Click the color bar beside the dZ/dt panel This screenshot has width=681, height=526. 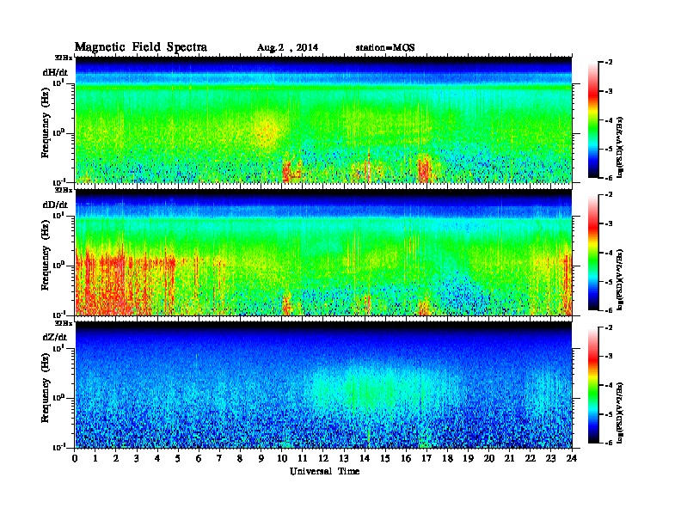coord(593,385)
